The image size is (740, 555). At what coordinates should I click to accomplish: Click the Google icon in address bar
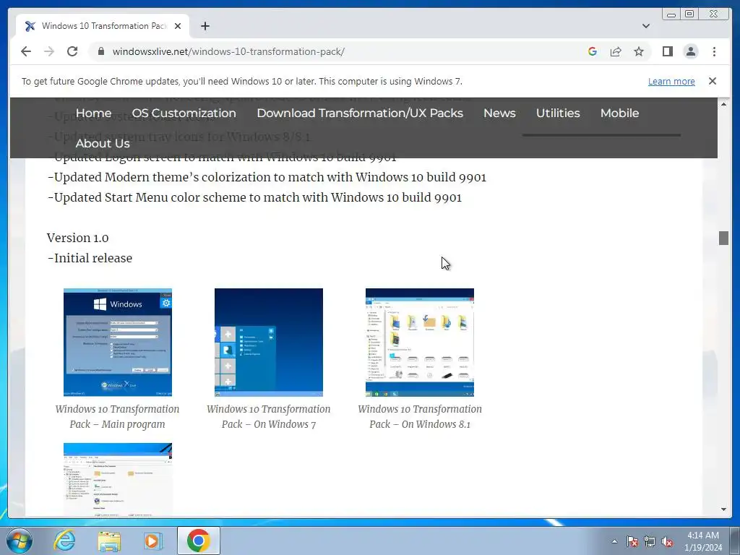coord(593,51)
